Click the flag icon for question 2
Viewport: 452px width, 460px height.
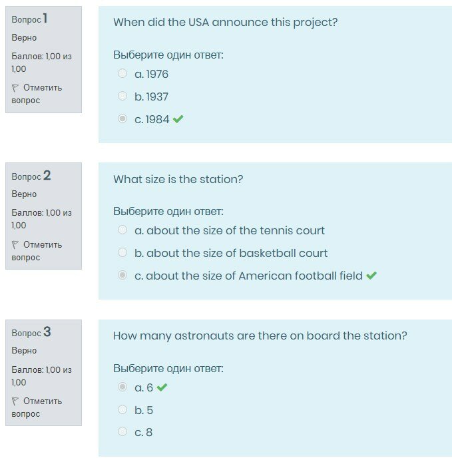pos(15,245)
